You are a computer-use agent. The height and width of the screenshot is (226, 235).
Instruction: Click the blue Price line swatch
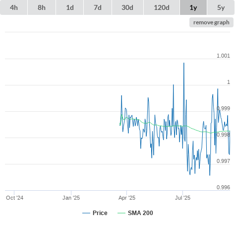click(x=86, y=213)
